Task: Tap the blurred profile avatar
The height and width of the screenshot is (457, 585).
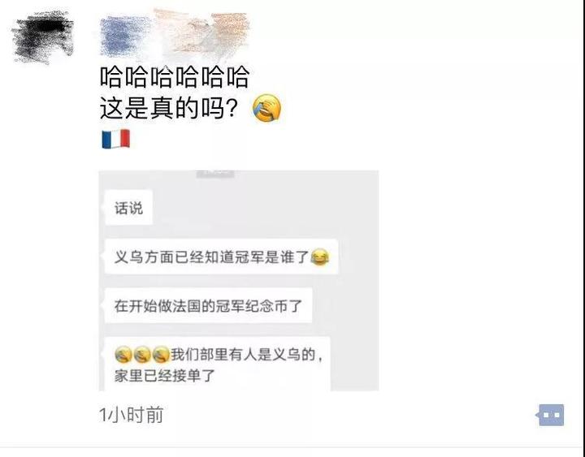Action: tap(42, 37)
